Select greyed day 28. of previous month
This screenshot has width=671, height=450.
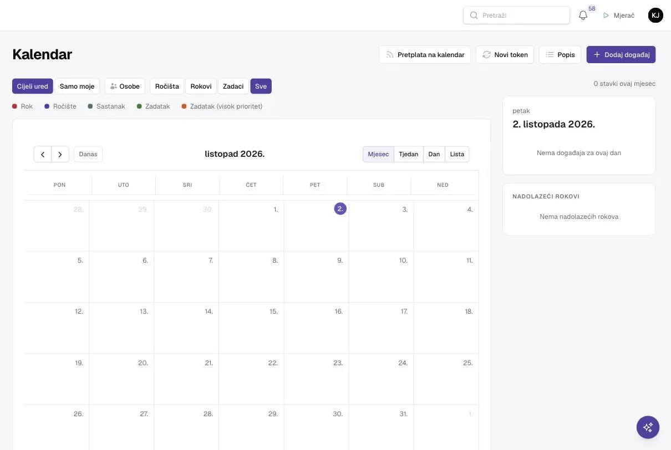[78, 209]
